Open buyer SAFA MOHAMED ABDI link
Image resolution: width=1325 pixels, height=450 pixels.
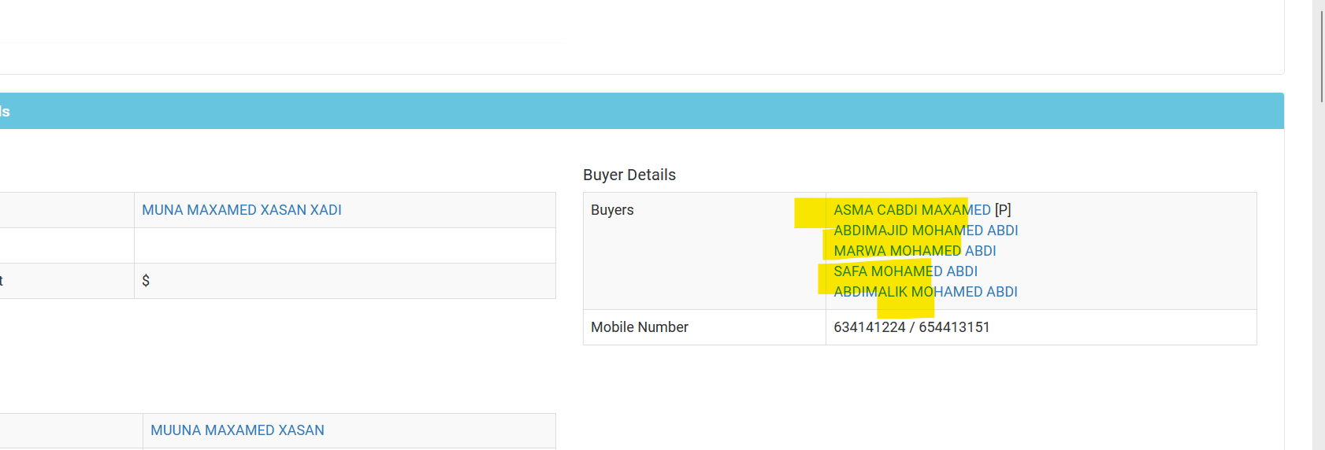(905, 271)
